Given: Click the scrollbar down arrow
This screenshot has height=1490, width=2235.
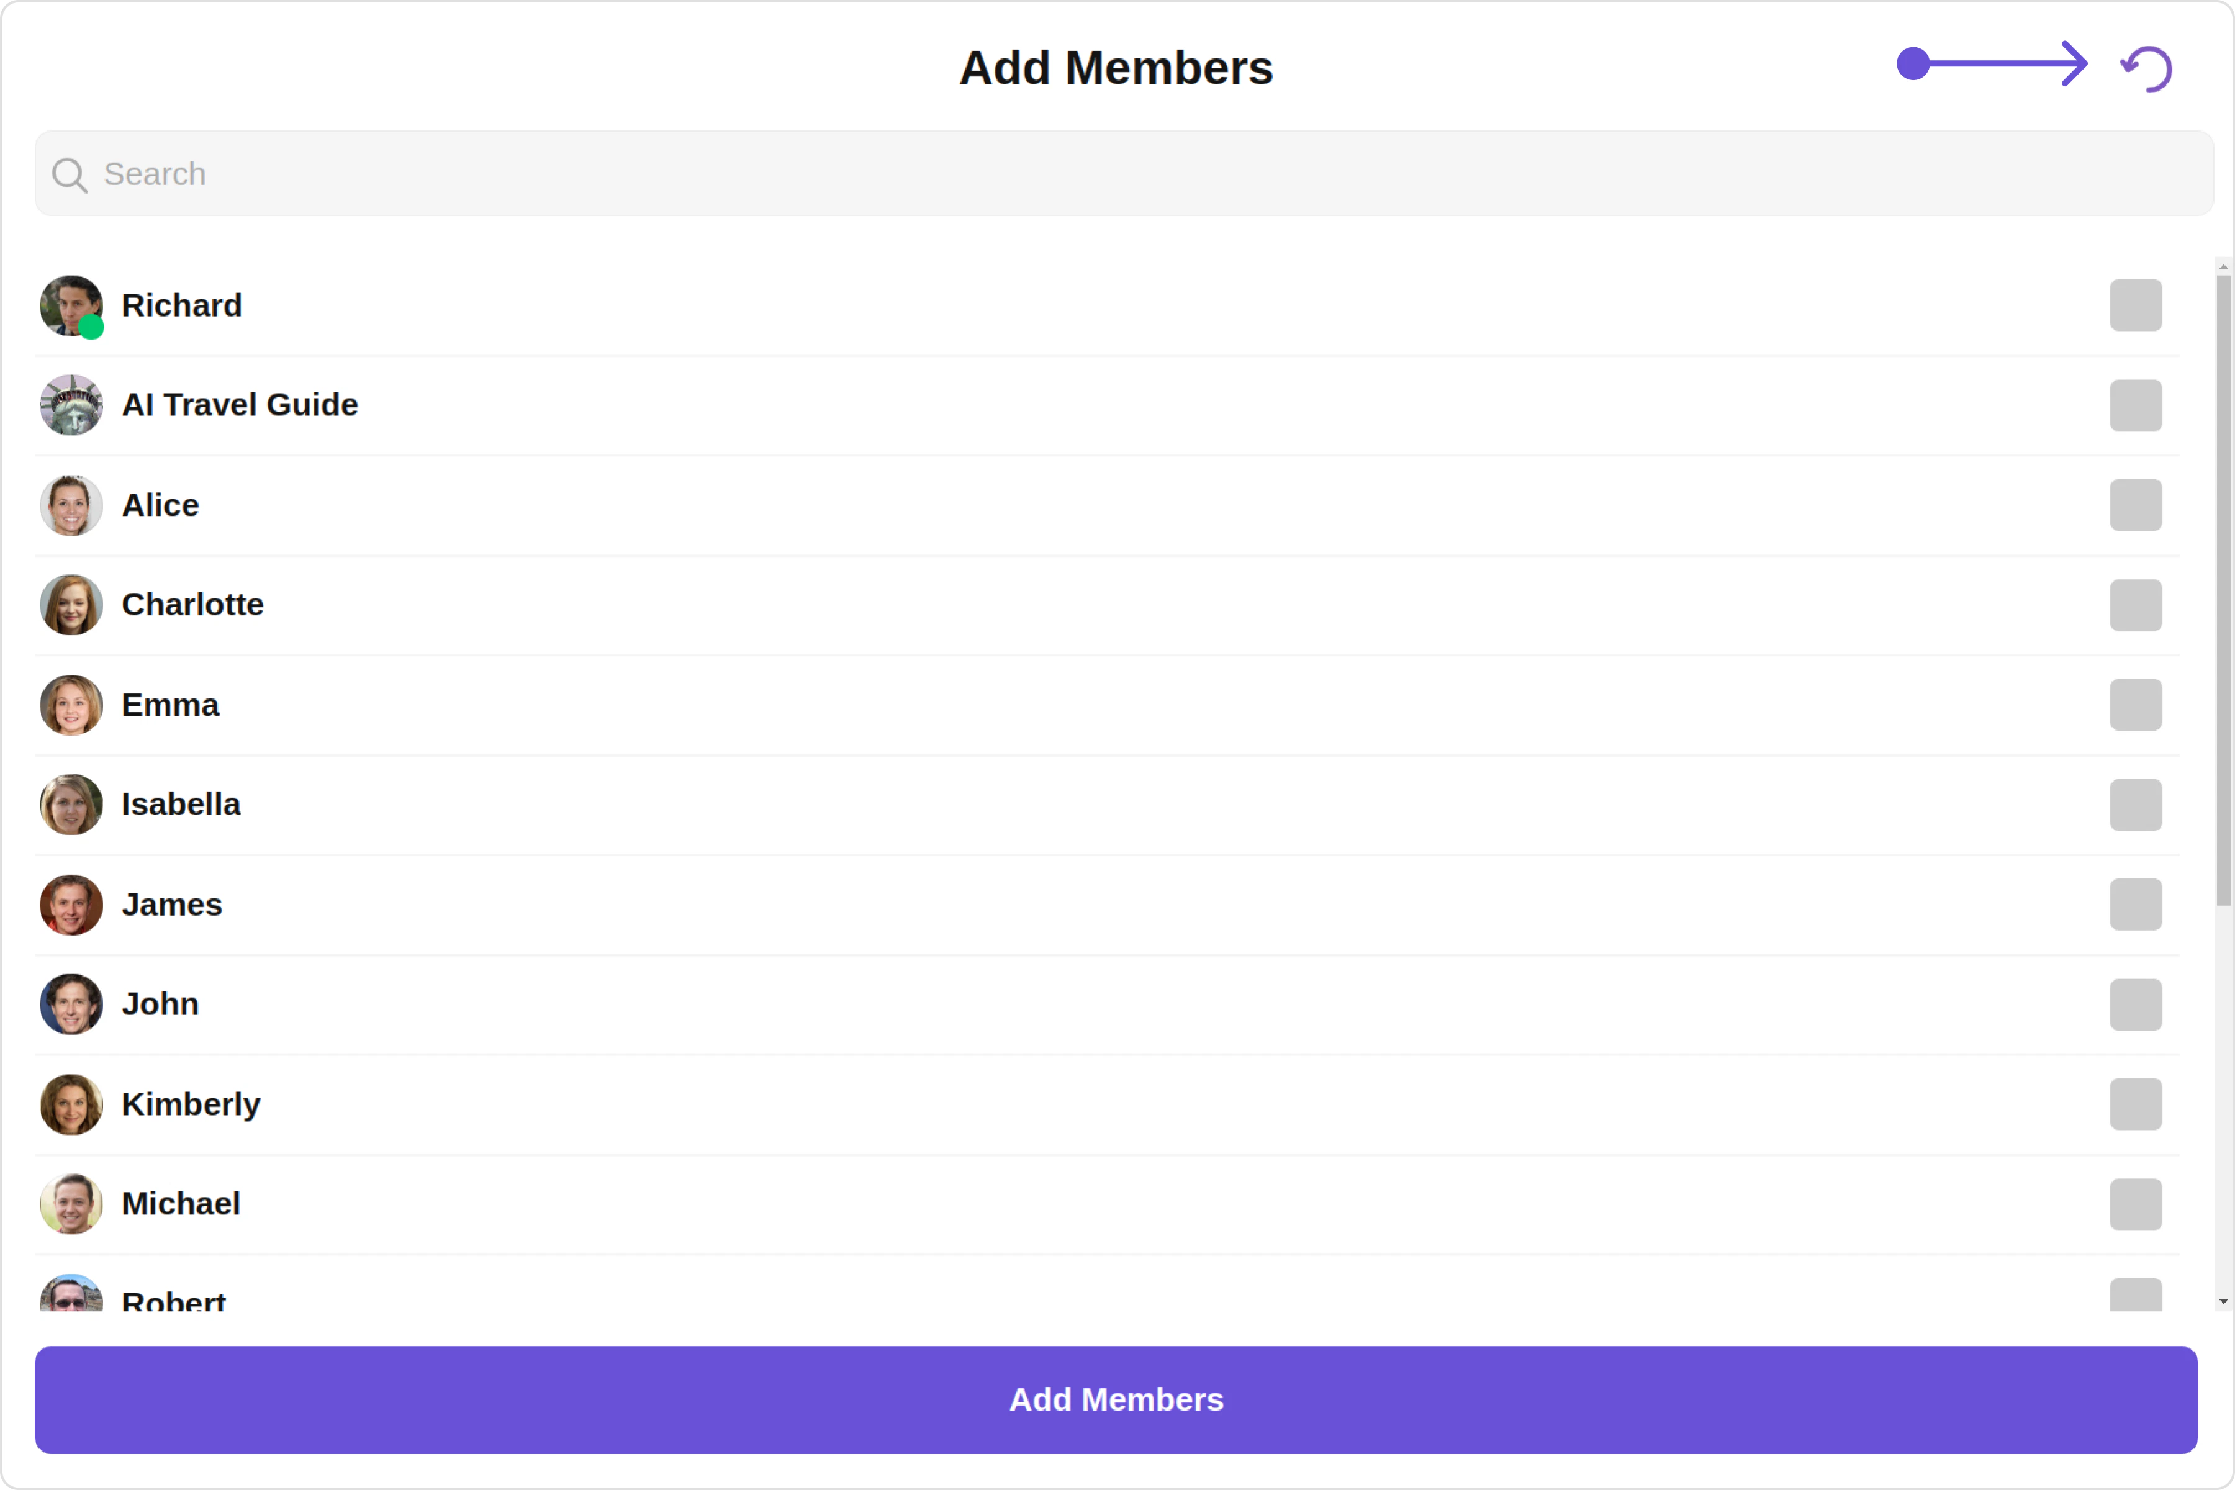Looking at the screenshot, I should pos(2223,1301).
